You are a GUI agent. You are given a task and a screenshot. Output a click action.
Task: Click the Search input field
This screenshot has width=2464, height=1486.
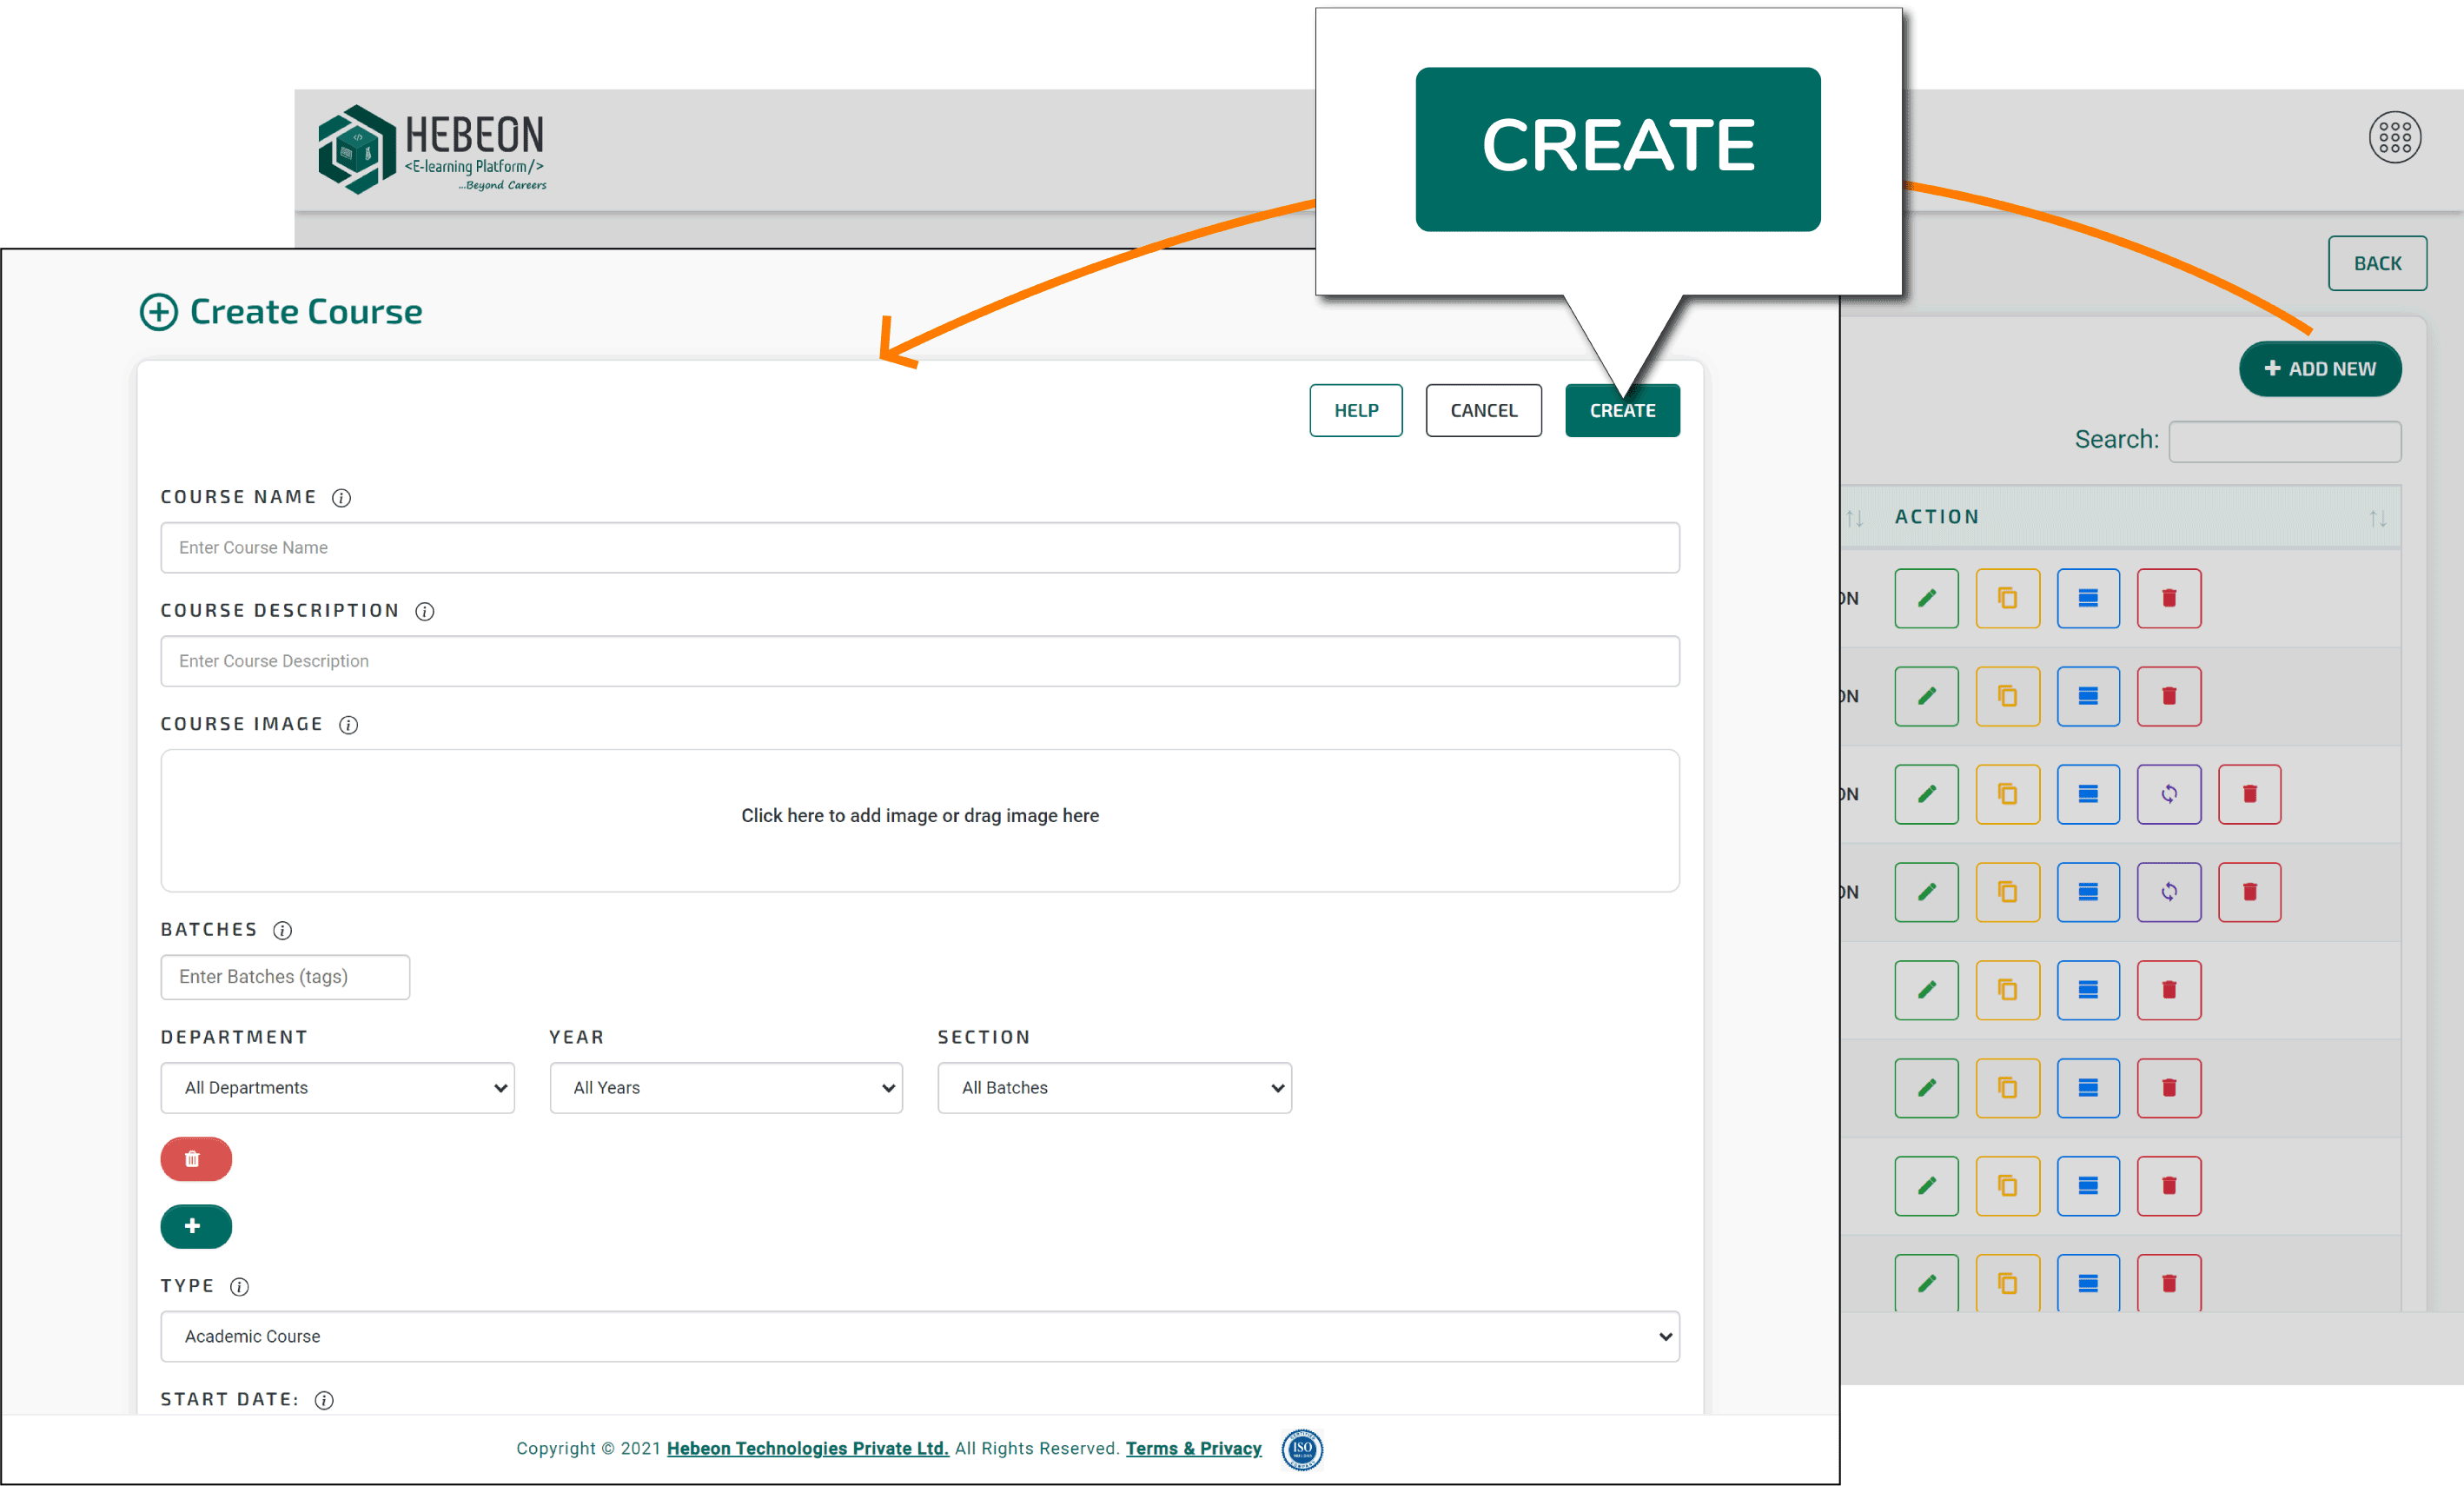(x=2285, y=440)
